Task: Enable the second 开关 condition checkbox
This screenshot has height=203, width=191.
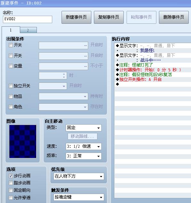Action: (x=11, y=56)
